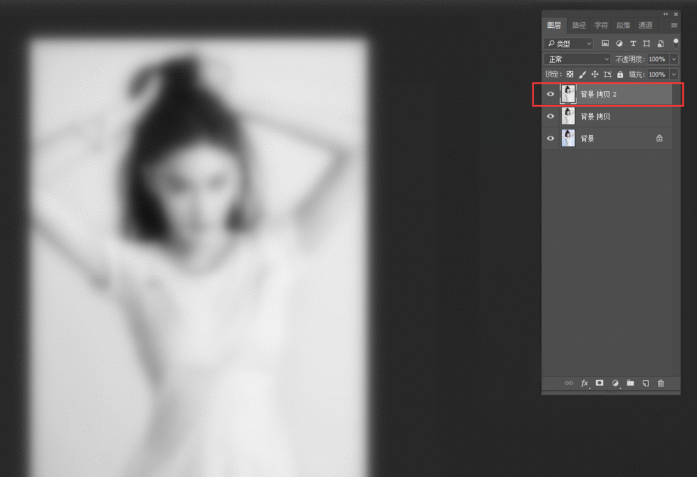The image size is (697, 477).
Task: Click the new layer icon
Action: [645, 383]
